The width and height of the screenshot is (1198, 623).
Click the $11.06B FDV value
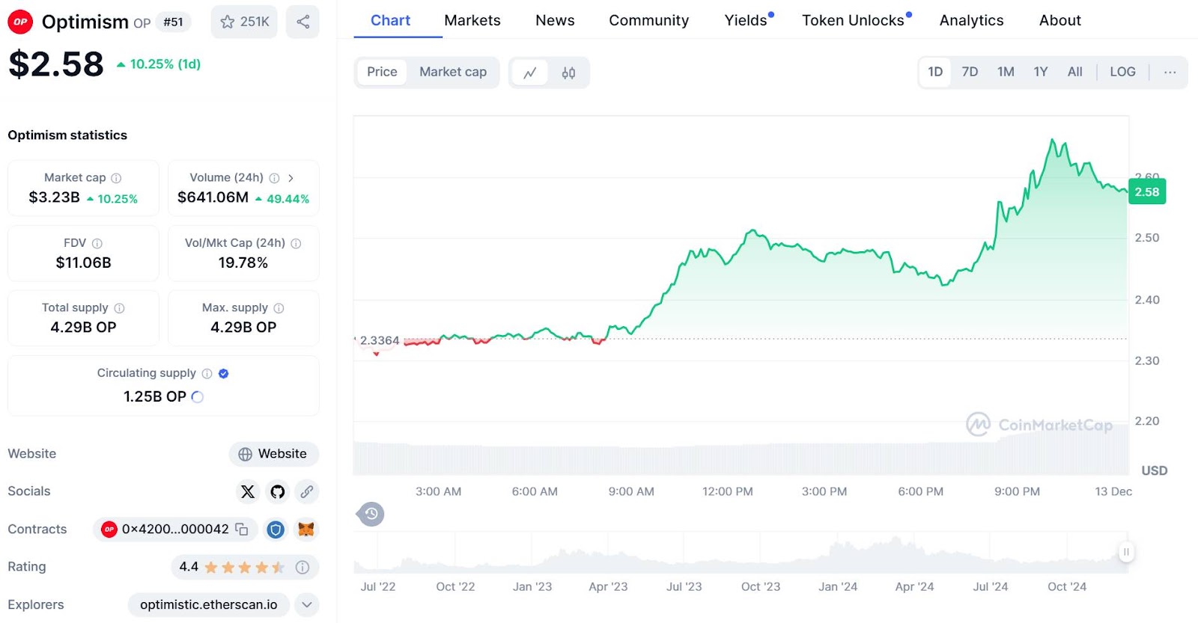tap(83, 263)
